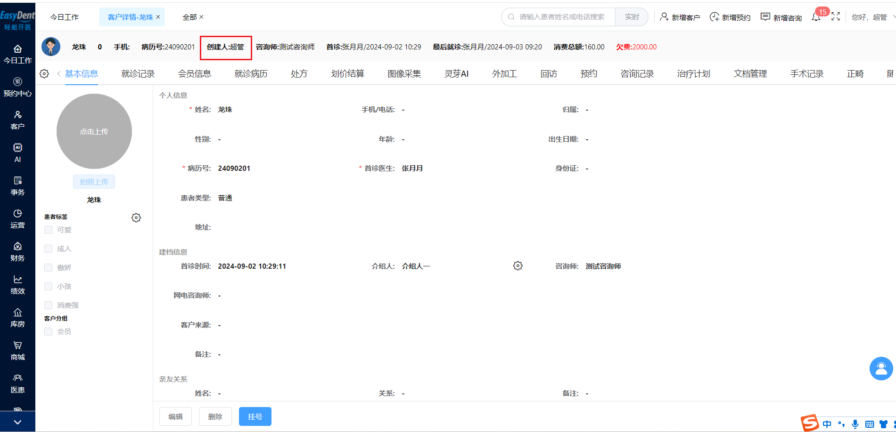The width and height of the screenshot is (896, 432).
Task: Open the 介绍人 settings gear
Action: [x=518, y=266]
